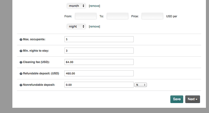This screenshot has width=209, height=113.
Task: Click help icon beside Cleaning fee
Action: 21,62
